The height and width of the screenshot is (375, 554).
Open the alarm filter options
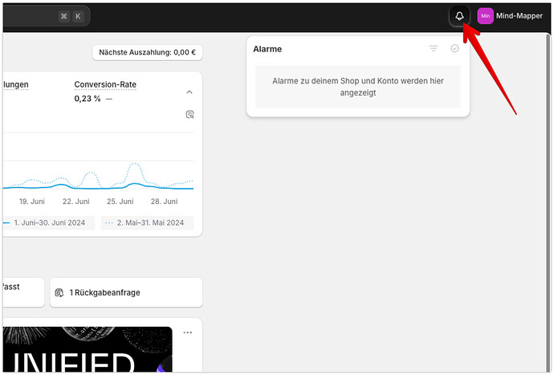[x=434, y=49]
